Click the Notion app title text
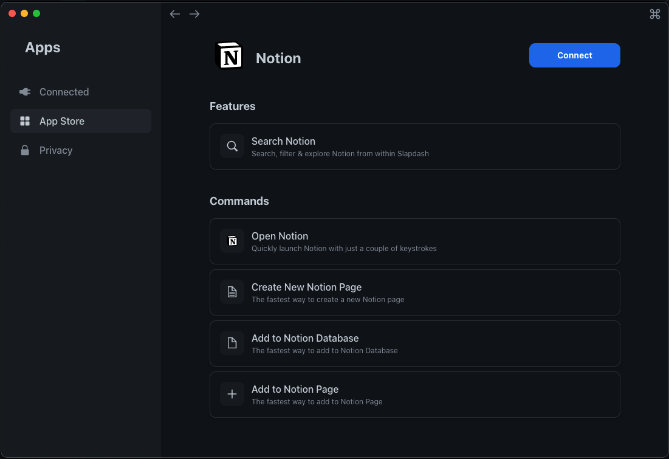 [278, 58]
